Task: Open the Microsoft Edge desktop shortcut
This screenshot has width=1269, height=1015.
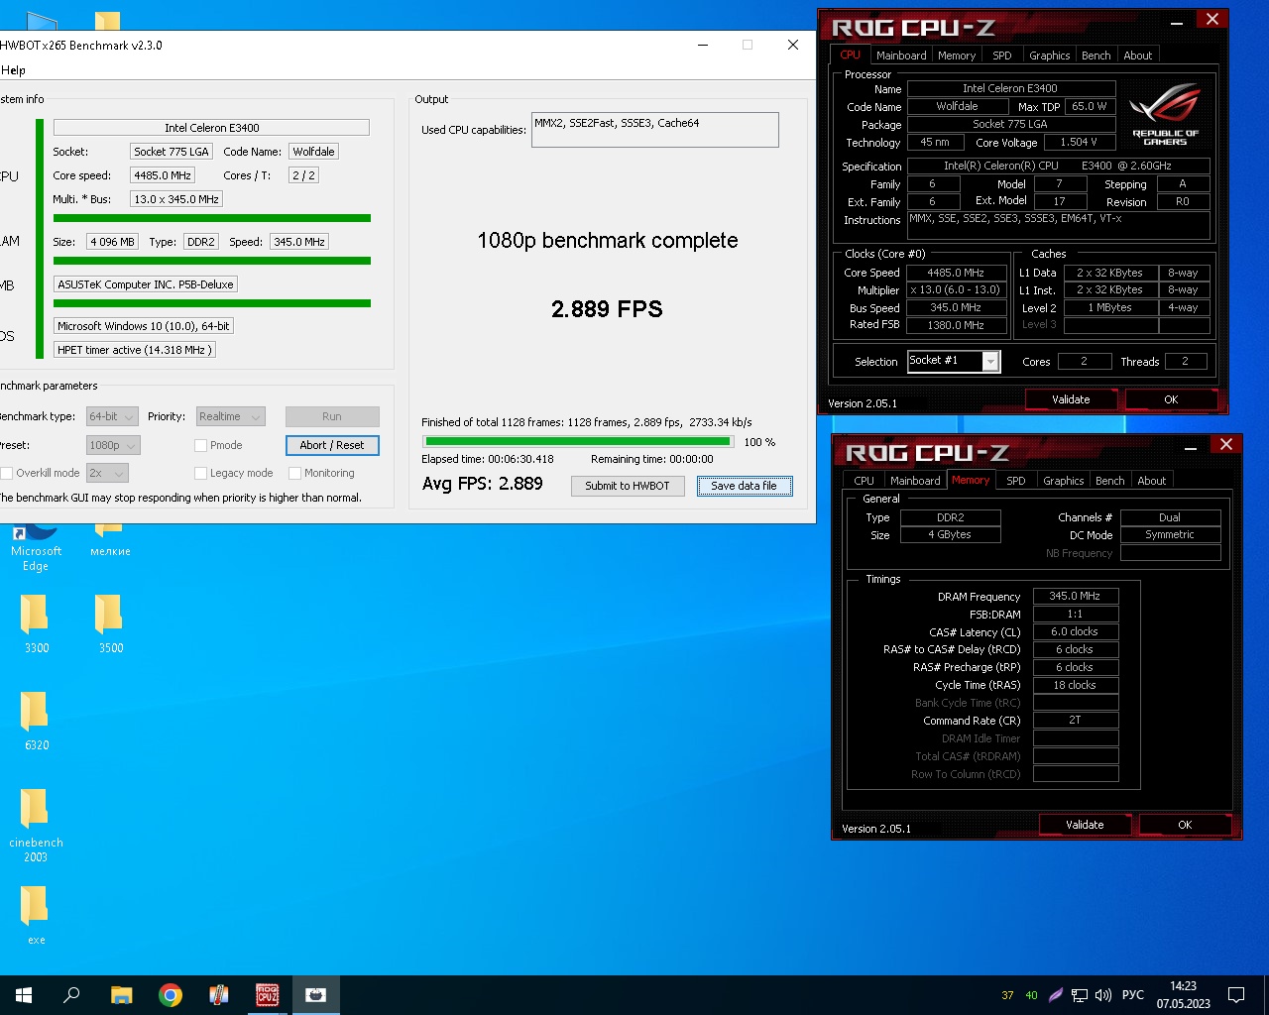Action: pyautogui.click(x=36, y=548)
